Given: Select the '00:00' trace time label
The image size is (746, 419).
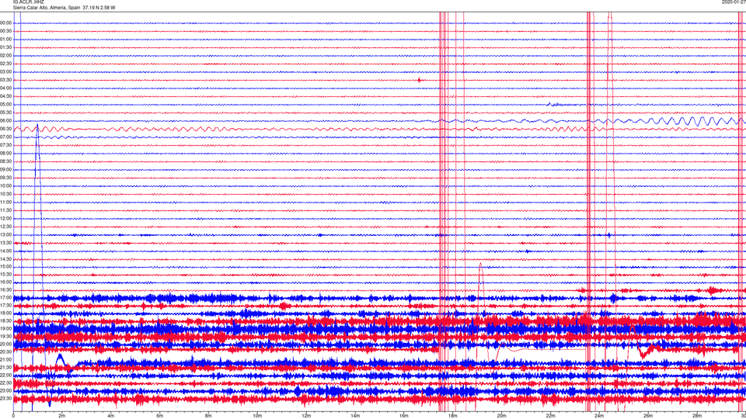Looking at the screenshot, I should 5,23.
